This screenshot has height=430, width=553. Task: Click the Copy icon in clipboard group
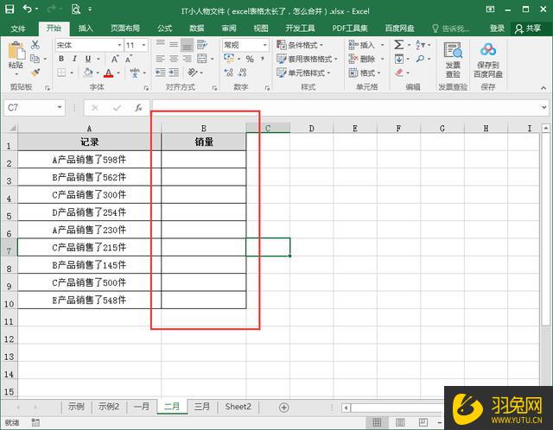pos(35,59)
